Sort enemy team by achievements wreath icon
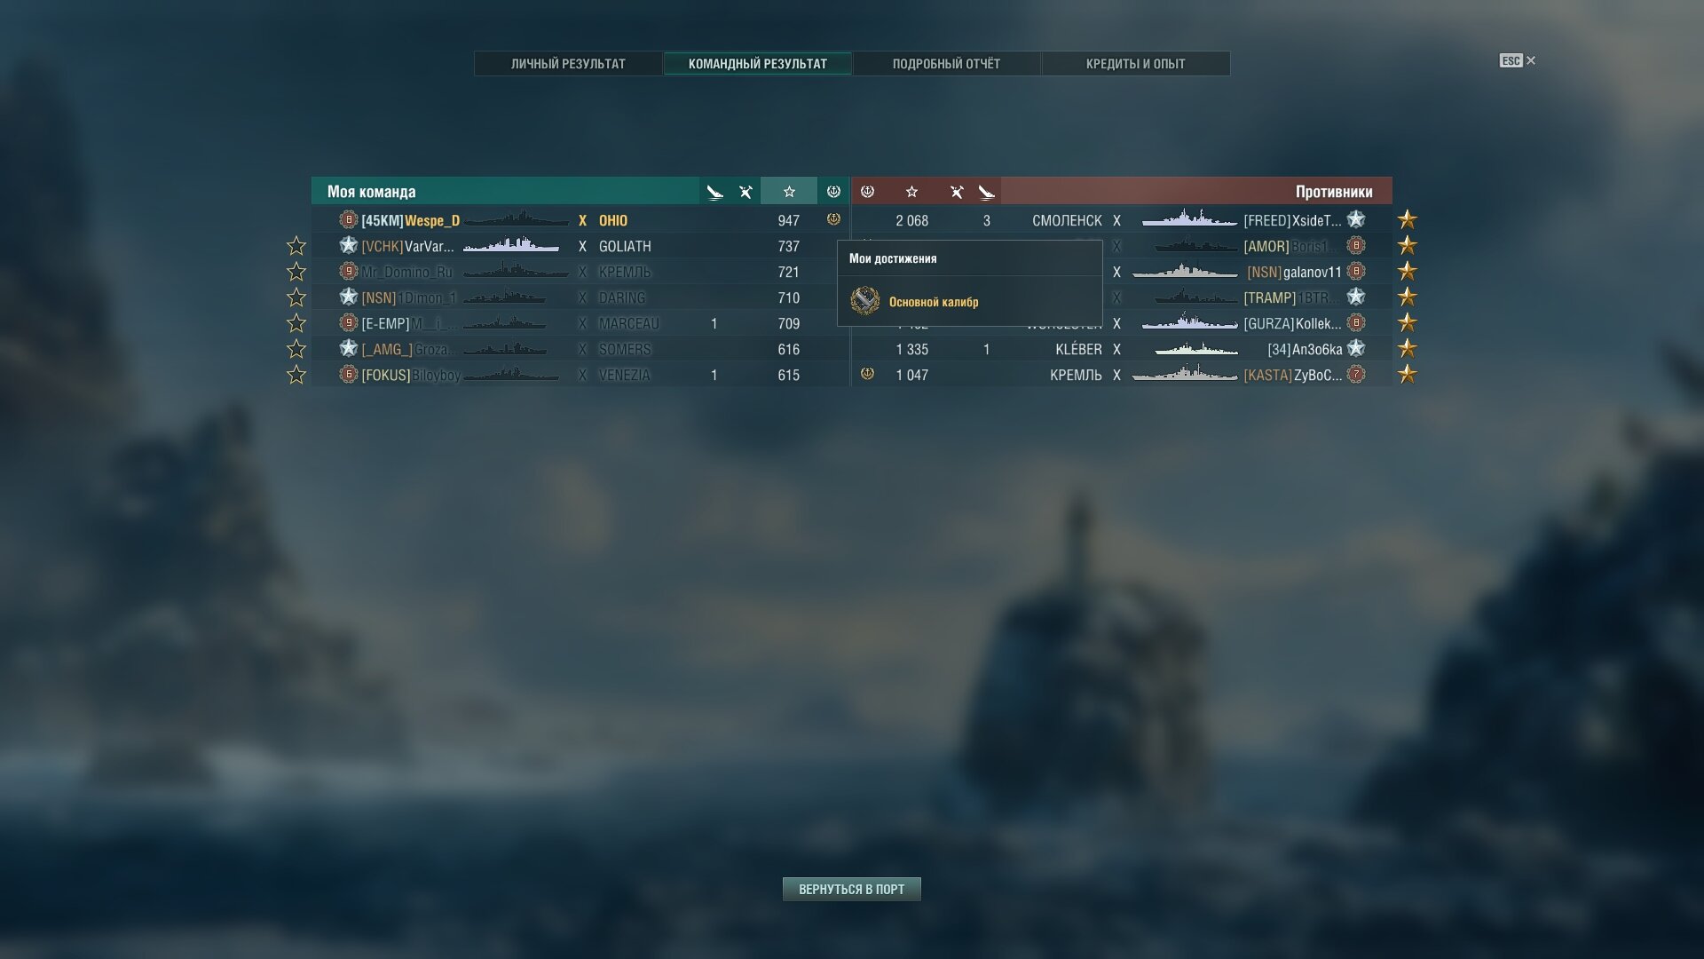Image resolution: width=1704 pixels, height=959 pixels. coord(867,192)
